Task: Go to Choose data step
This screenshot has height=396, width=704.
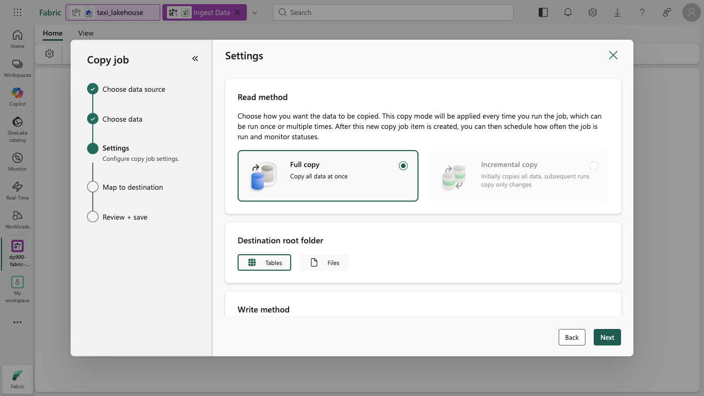Action: pyautogui.click(x=122, y=119)
